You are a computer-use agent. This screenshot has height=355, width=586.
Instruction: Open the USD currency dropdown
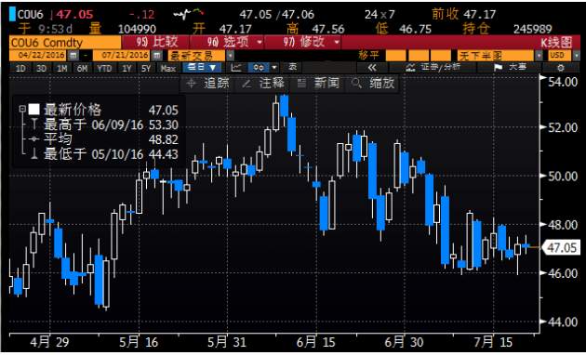[577, 56]
